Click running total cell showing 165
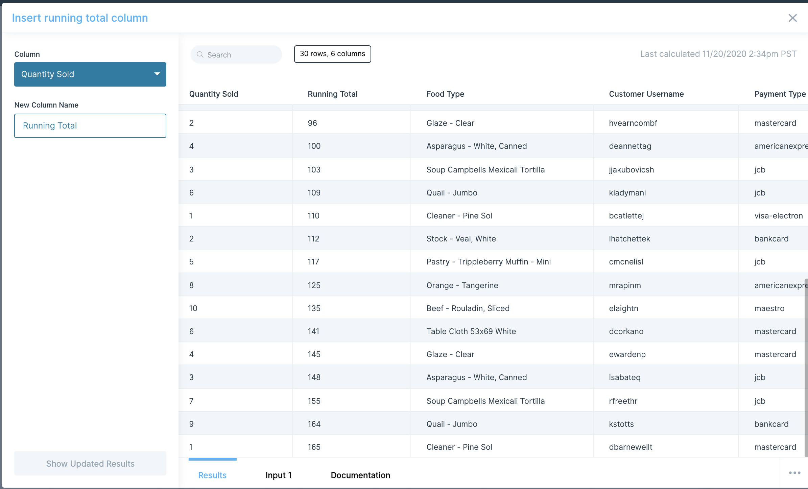Viewport: 808px width, 489px height. pos(314,447)
